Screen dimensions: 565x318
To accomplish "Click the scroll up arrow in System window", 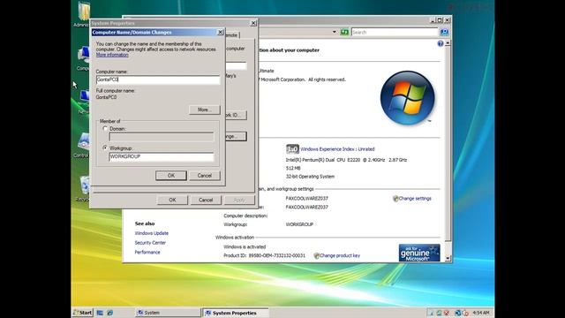I will click(448, 43).
